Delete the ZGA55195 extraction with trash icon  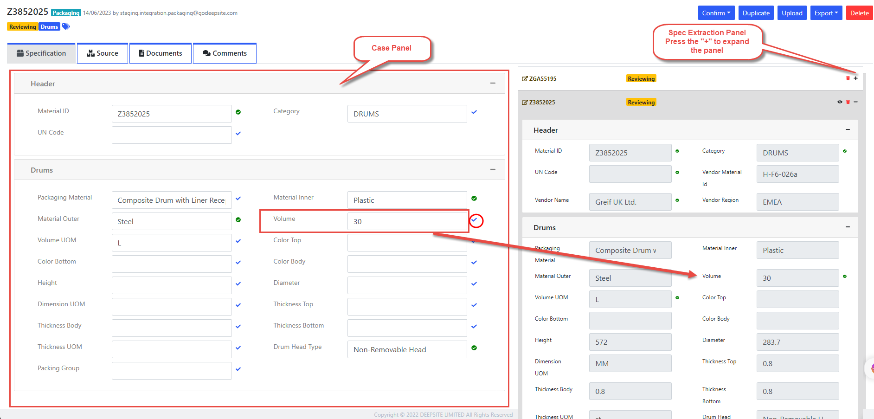[848, 78]
